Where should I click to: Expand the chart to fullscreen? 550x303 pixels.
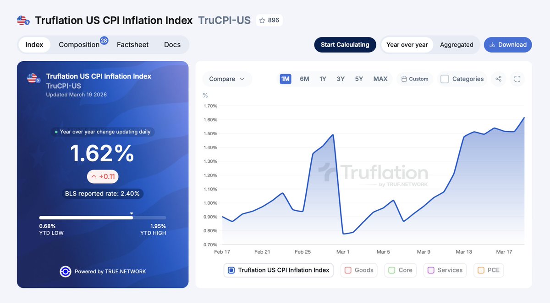517,79
